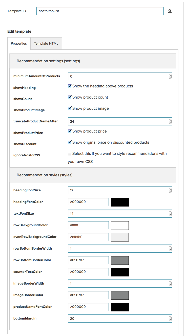Enable the ignoreNostoCSS checkbox
This screenshot has height=336, width=187.
tap(70, 154)
